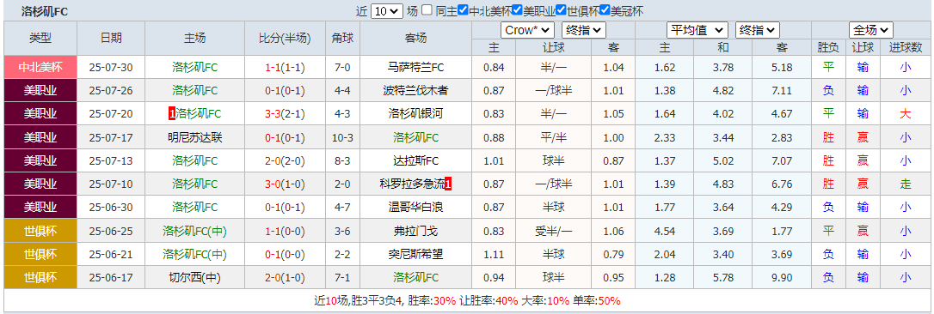Click the red card marker before 洛杉矶FC on 25-07-20

point(172,113)
